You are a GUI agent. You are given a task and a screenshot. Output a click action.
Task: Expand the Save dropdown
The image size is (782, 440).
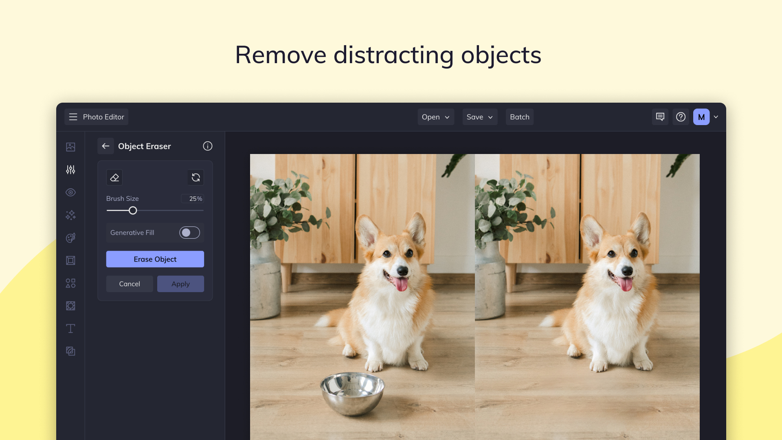pyautogui.click(x=480, y=117)
